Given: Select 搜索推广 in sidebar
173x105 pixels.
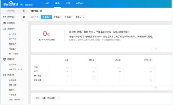Looking at the screenshot, I should [x=13, y=44].
